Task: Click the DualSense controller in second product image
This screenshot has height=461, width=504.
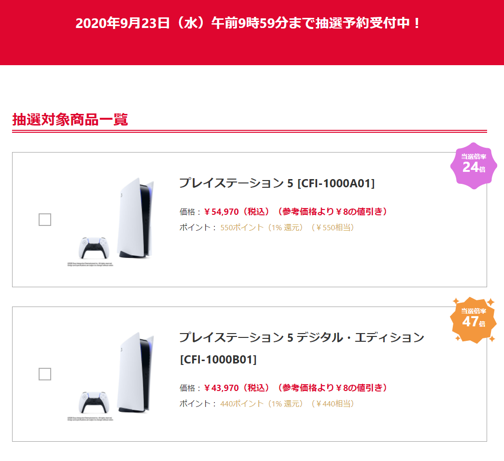Action: [94, 402]
